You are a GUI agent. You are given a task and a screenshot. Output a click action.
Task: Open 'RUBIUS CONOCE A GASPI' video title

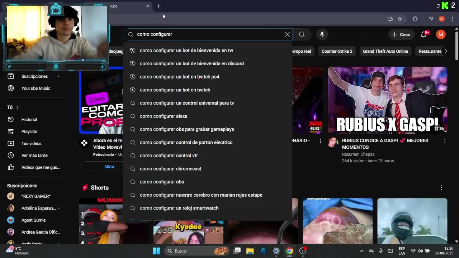point(385,144)
